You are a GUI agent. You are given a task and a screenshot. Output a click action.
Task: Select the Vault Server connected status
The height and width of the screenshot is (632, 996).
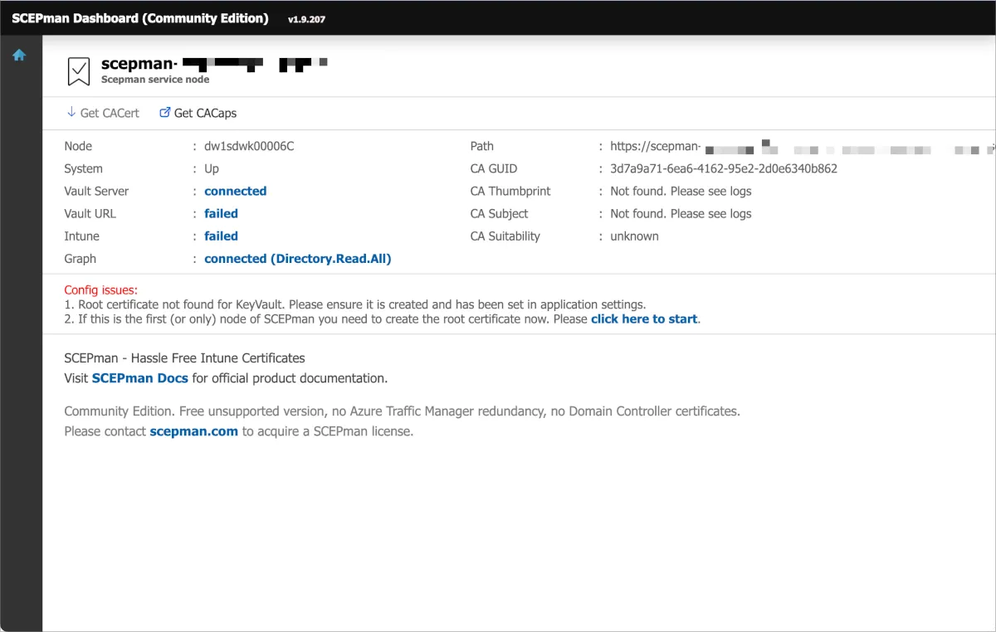[235, 191]
